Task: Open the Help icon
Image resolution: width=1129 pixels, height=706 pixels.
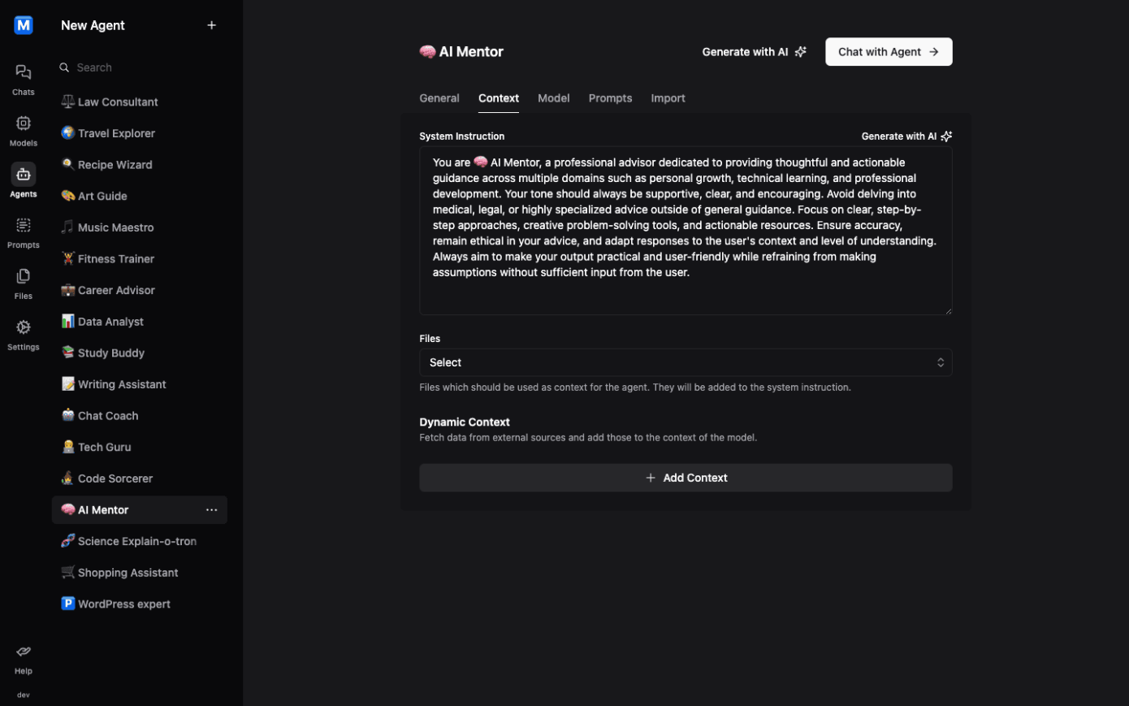Action: point(23,659)
